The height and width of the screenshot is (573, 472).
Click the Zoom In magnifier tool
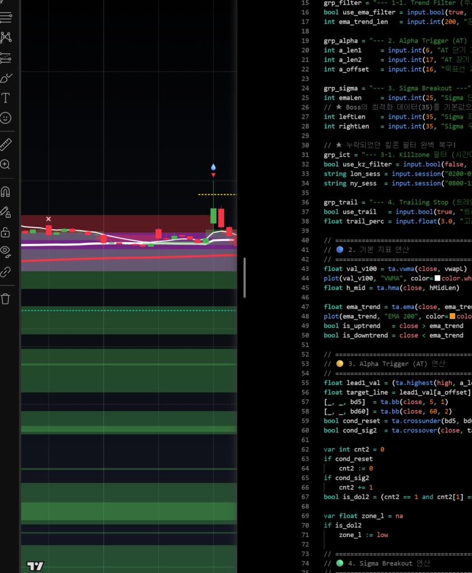[6, 165]
